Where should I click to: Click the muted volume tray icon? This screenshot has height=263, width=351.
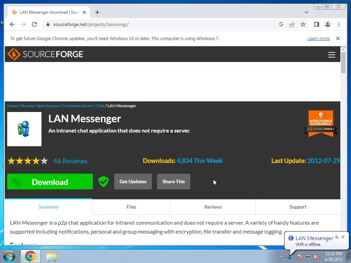pyautogui.click(x=316, y=257)
